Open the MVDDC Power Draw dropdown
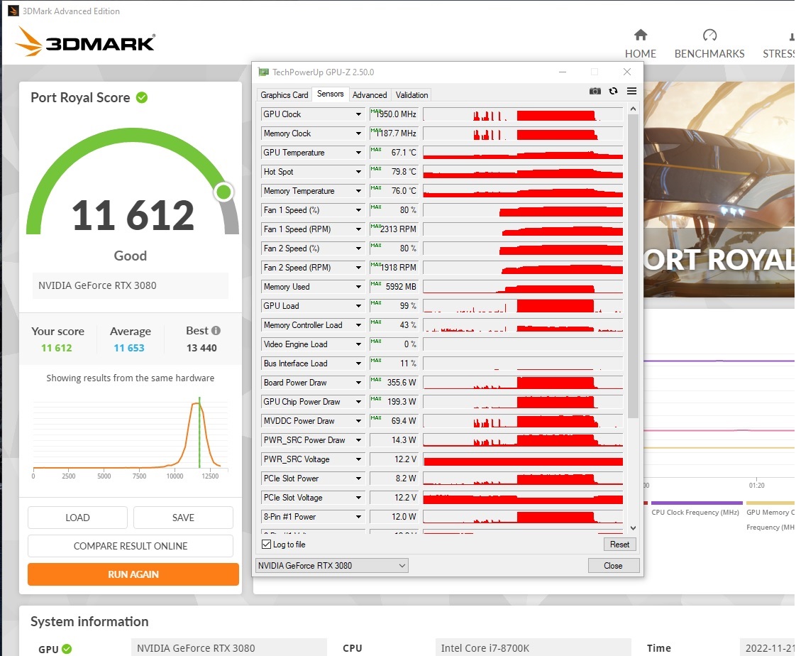796x656 pixels. point(358,421)
